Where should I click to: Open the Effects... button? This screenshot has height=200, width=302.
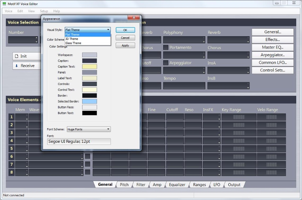point(273,40)
